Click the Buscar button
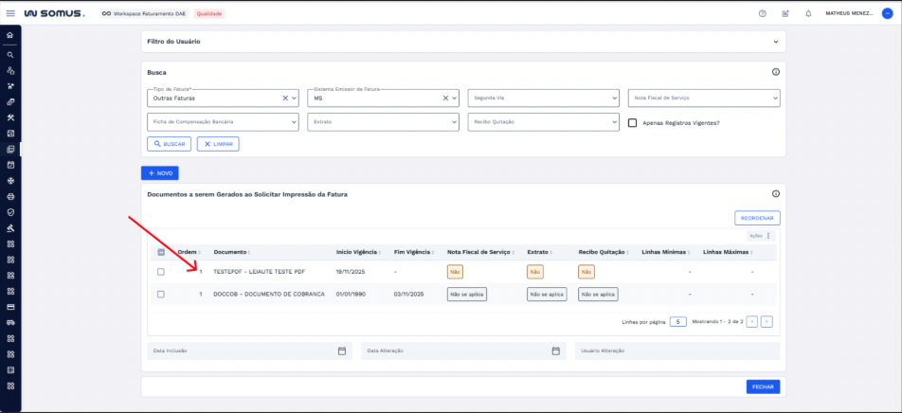Image resolution: width=902 pixels, height=413 pixels. click(168, 144)
